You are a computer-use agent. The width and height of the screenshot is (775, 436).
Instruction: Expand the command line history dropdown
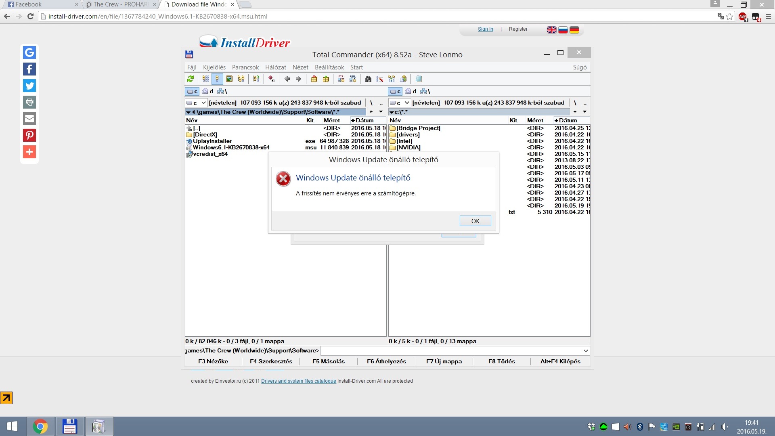[586, 351]
